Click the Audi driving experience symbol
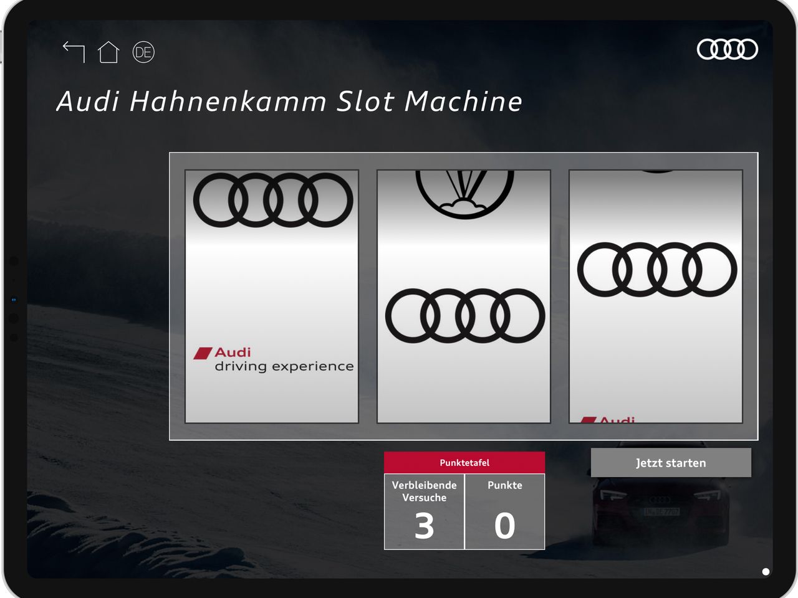 (273, 360)
